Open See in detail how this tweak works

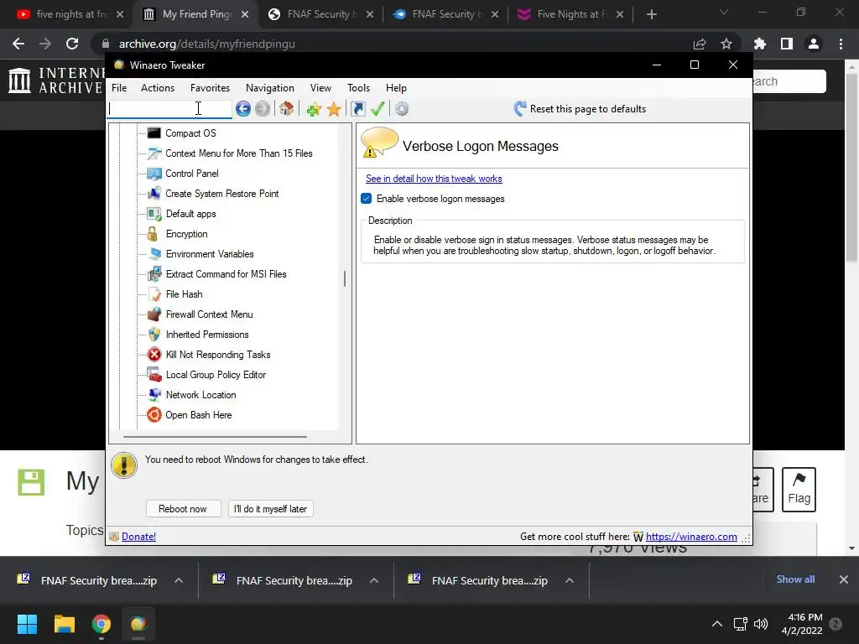[x=434, y=179]
